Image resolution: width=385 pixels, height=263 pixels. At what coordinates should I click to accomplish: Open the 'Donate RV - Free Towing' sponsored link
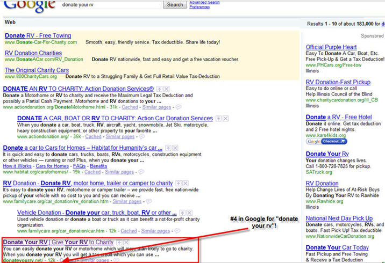[38, 35]
